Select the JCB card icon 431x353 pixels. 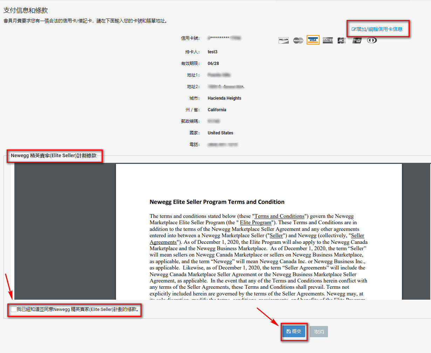click(x=342, y=40)
